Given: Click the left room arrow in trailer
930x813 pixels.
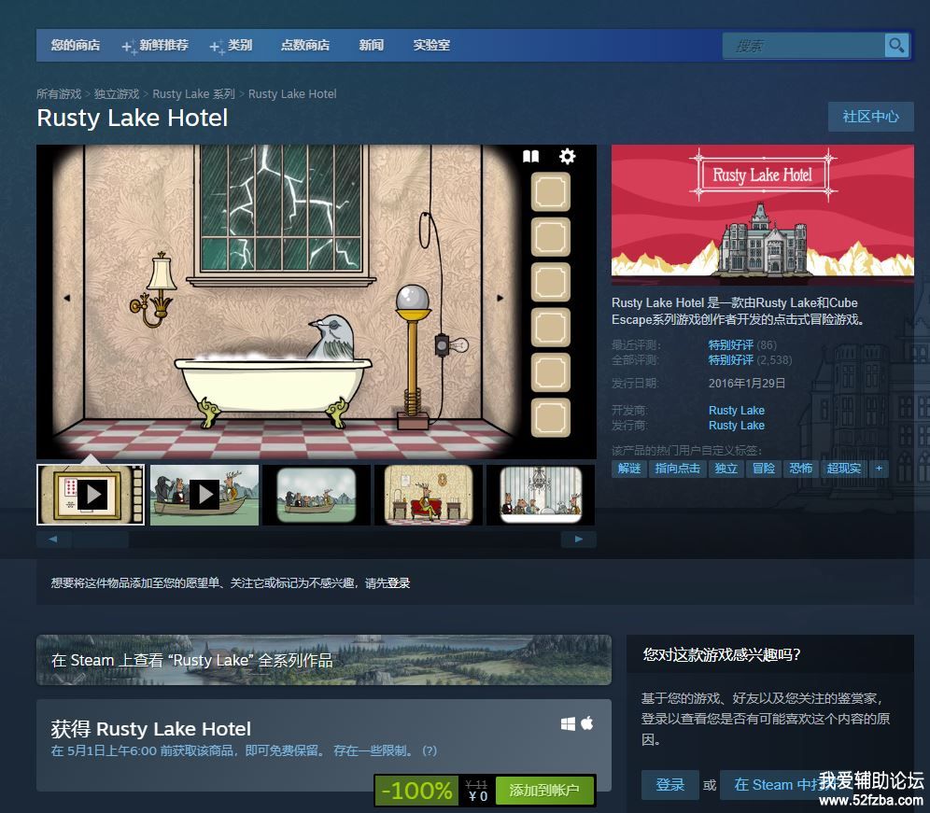Looking at the screenshot, I should pyautogui.click(x=67, y=298).
